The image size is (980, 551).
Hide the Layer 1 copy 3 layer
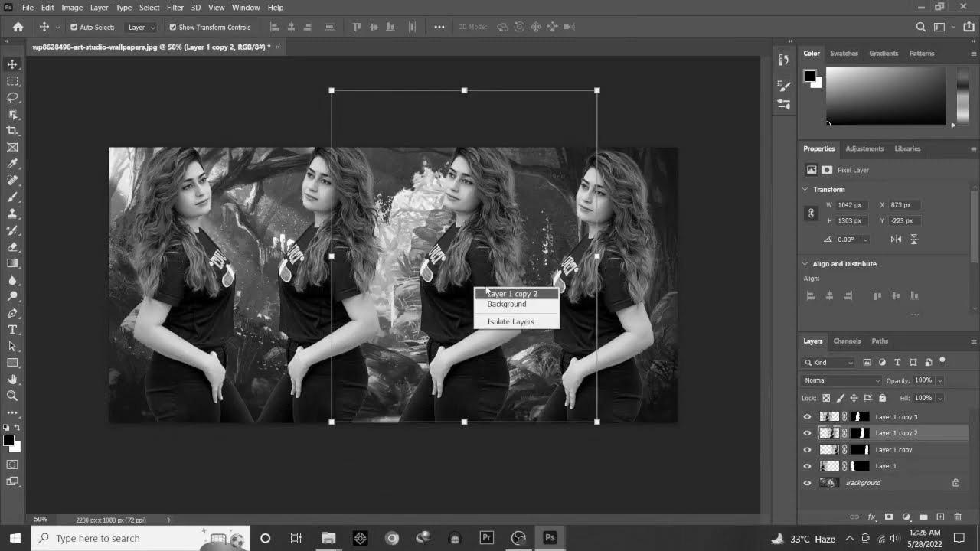(x=807, y=417)
